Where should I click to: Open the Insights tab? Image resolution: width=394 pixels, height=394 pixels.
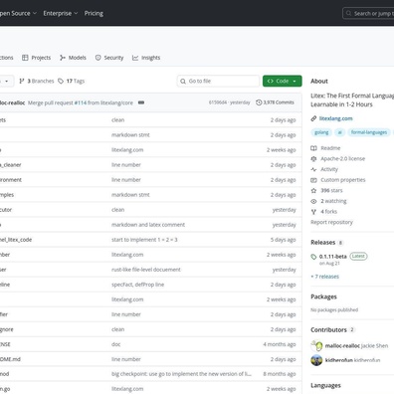point(146,58)
